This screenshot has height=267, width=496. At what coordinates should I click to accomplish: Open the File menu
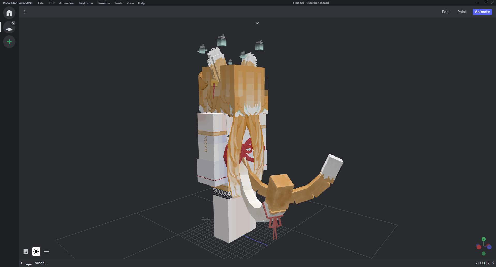click(41, 3)
